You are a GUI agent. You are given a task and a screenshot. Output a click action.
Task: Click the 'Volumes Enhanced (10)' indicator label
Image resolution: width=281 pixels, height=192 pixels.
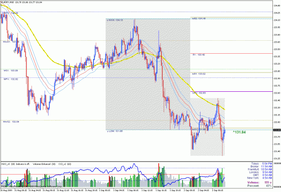click(44, 164)
